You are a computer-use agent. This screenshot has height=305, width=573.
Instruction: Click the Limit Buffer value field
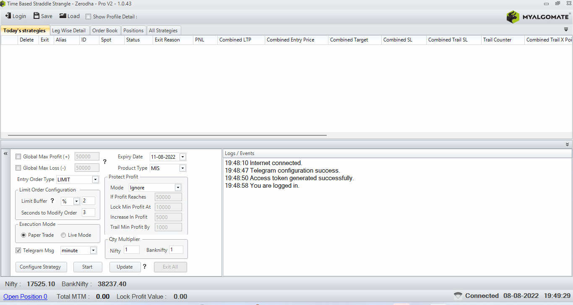point(89,201)
